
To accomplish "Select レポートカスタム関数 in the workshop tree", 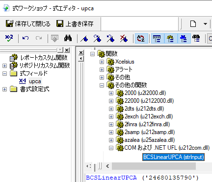I will pyautogui.click(x=44, y=58).
